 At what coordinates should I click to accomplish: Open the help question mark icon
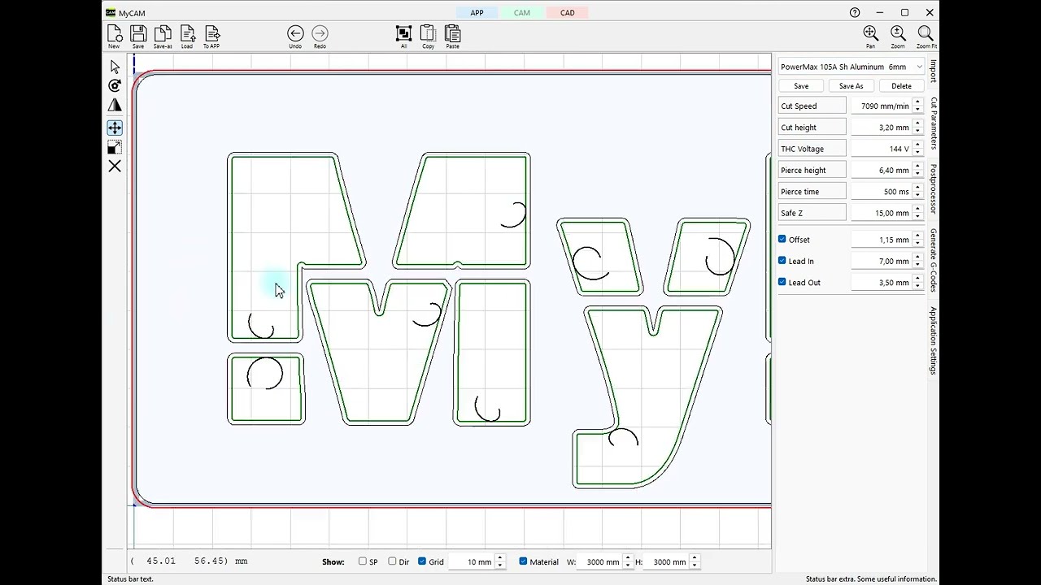point(855,12)
